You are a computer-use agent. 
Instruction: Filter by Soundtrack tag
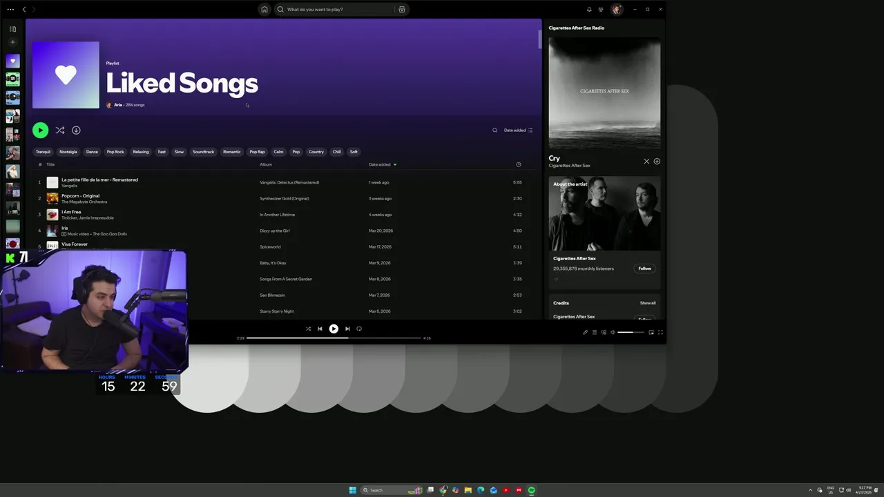pyautogui.click(x=203, y=152)
